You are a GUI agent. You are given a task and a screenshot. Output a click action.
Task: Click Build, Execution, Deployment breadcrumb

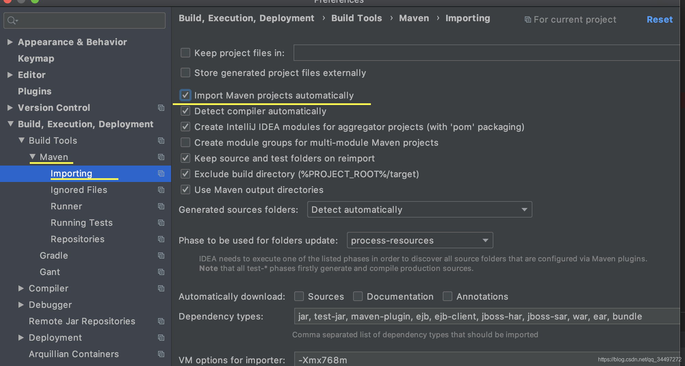[x=246, y=18]
